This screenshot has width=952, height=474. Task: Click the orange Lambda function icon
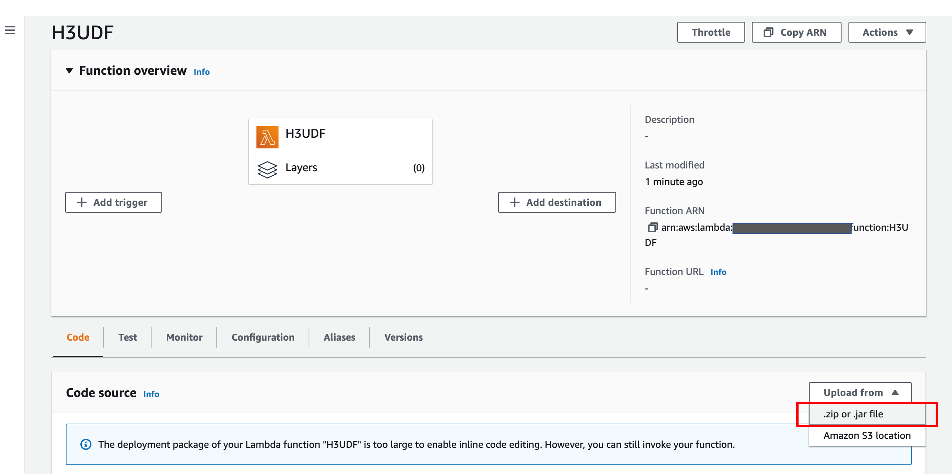(x=267, y=137)
